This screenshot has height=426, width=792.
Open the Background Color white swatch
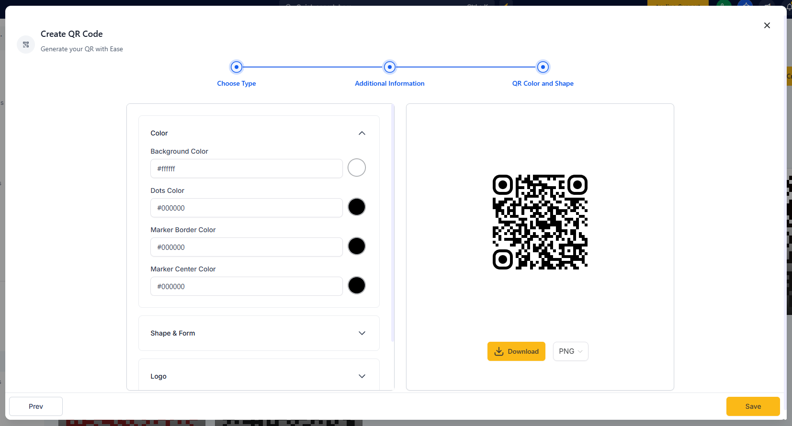click(357, 168)
